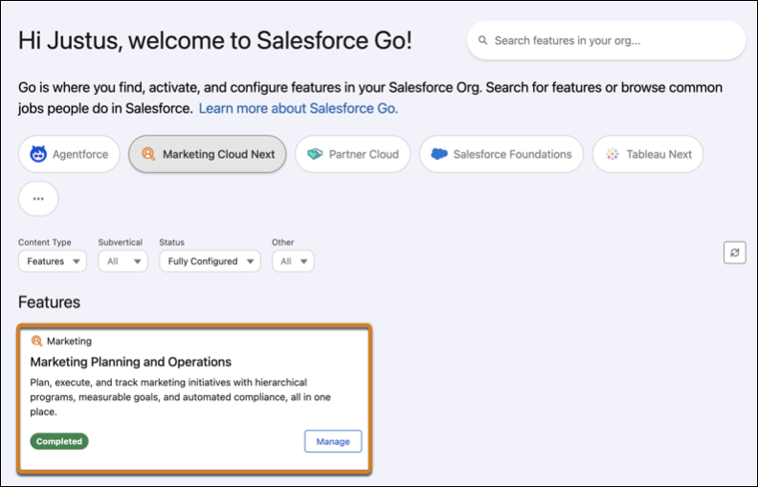
Task: Click the Manage button
Action: pyautogui.click(x=333, y=441)
